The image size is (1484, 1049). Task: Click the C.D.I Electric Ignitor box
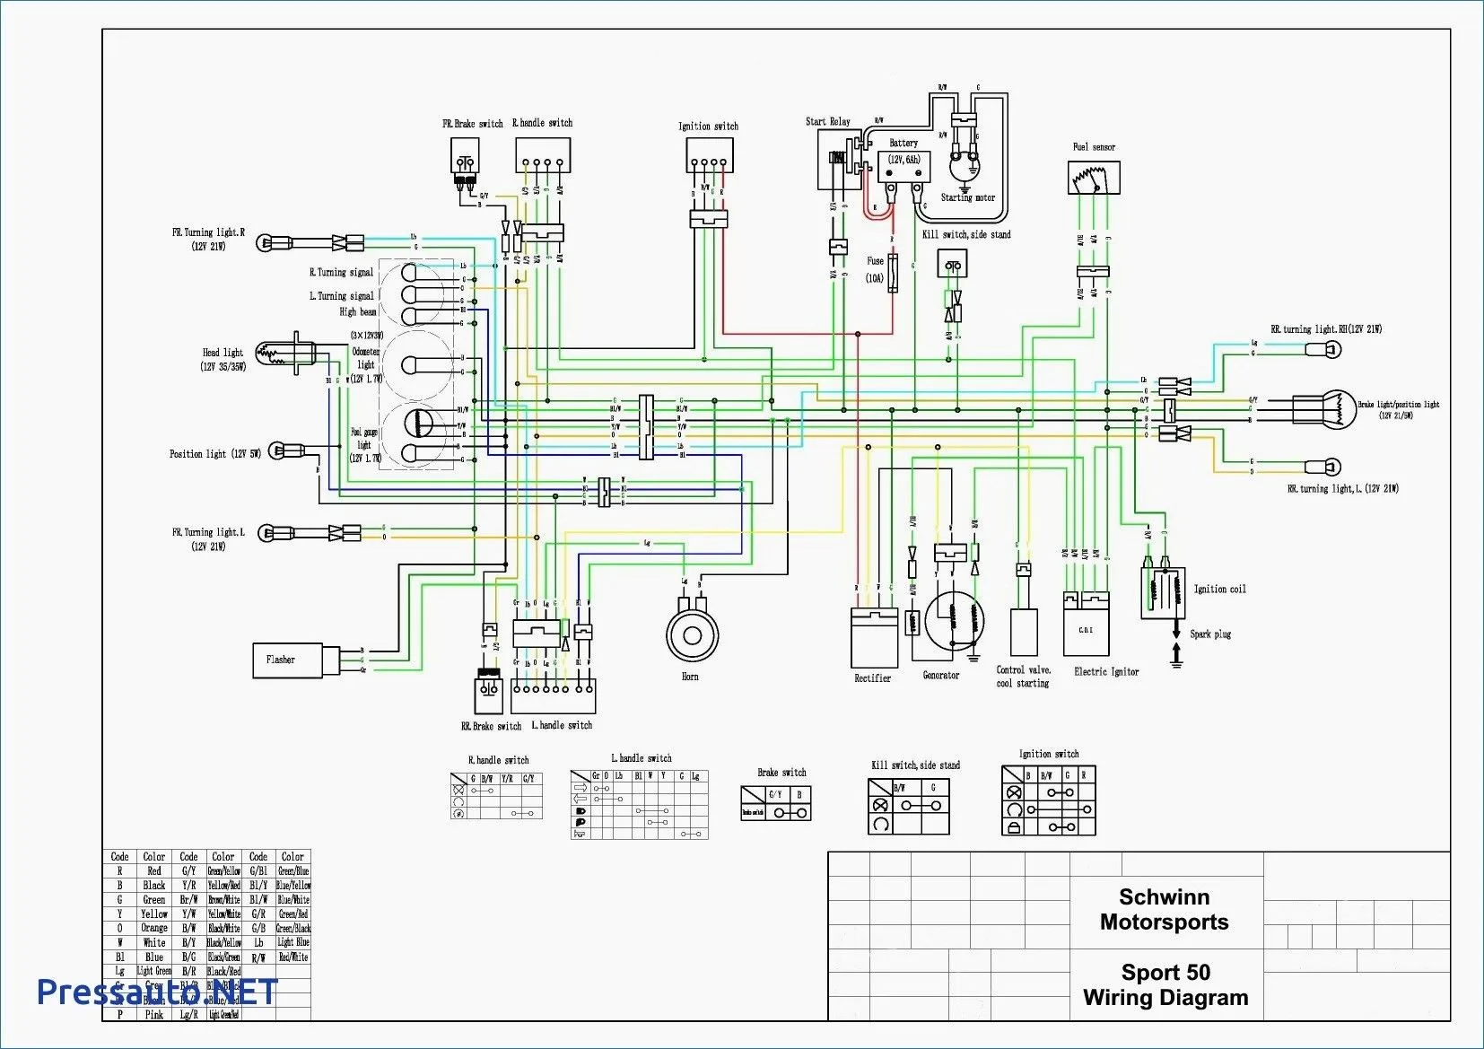coord(1086,624)
